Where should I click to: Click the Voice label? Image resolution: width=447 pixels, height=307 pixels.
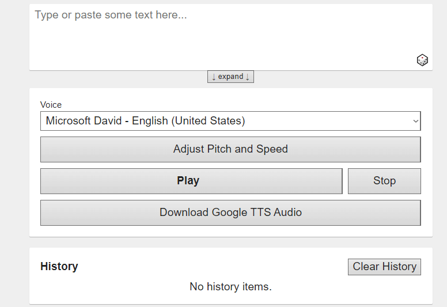tap(51, 105)
